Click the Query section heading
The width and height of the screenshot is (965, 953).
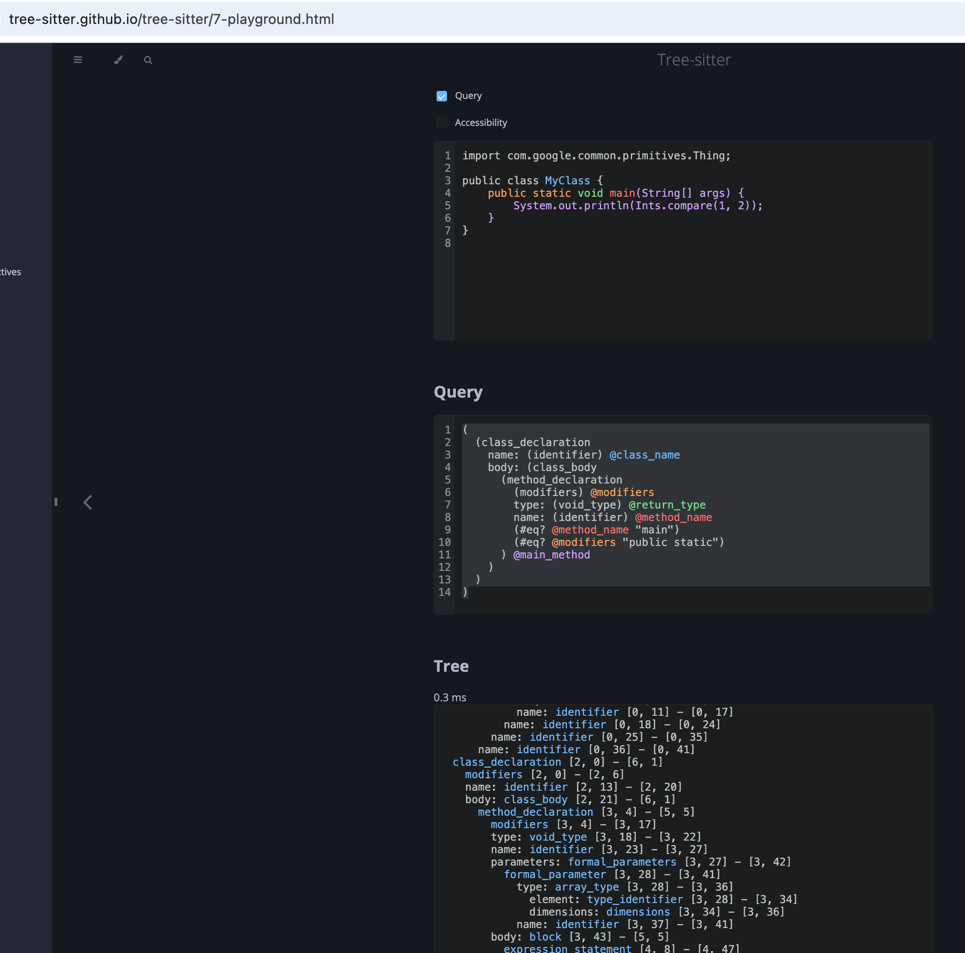458,392
